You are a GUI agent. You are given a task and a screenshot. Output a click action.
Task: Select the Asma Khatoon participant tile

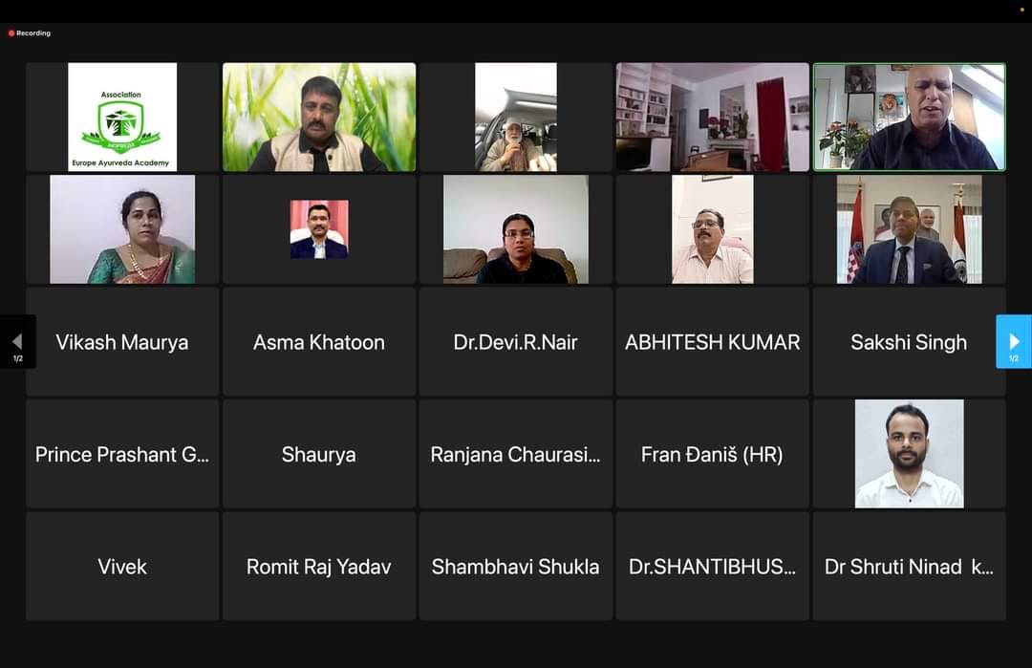319,341
